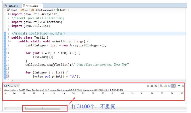Click console output number 78

pos(73,93)
